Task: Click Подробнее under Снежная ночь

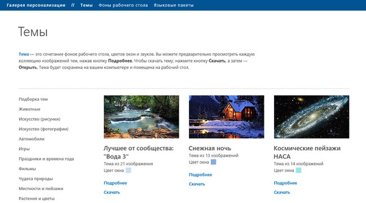Action: (x=200, y=175)
